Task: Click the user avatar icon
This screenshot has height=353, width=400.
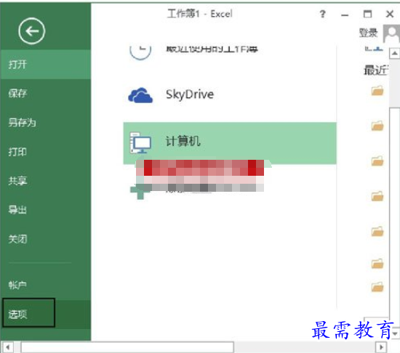Action: 391,33
